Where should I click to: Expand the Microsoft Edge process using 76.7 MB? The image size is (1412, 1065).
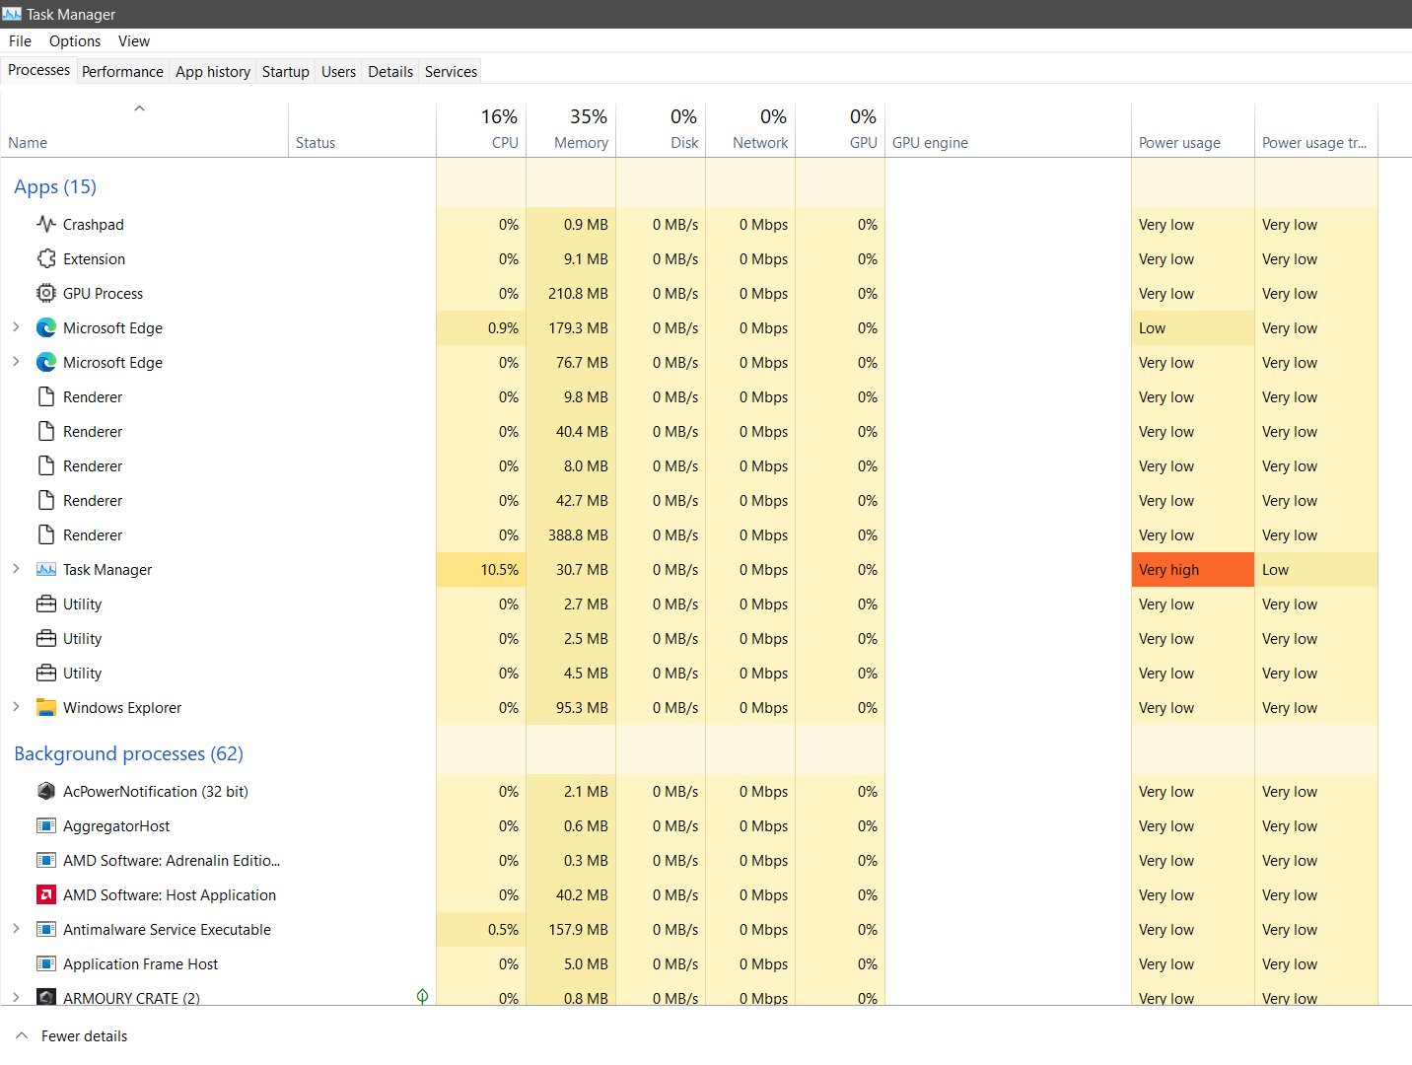click(16, 362)
